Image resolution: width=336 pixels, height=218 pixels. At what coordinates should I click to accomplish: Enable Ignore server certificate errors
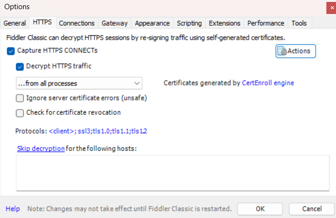(20, 98)
